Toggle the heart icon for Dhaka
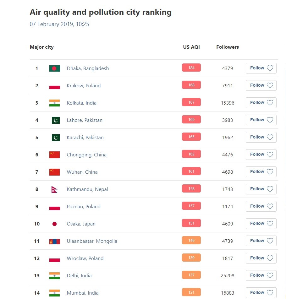The width and height of the screenshot is (286, 299). click(270, 68)
